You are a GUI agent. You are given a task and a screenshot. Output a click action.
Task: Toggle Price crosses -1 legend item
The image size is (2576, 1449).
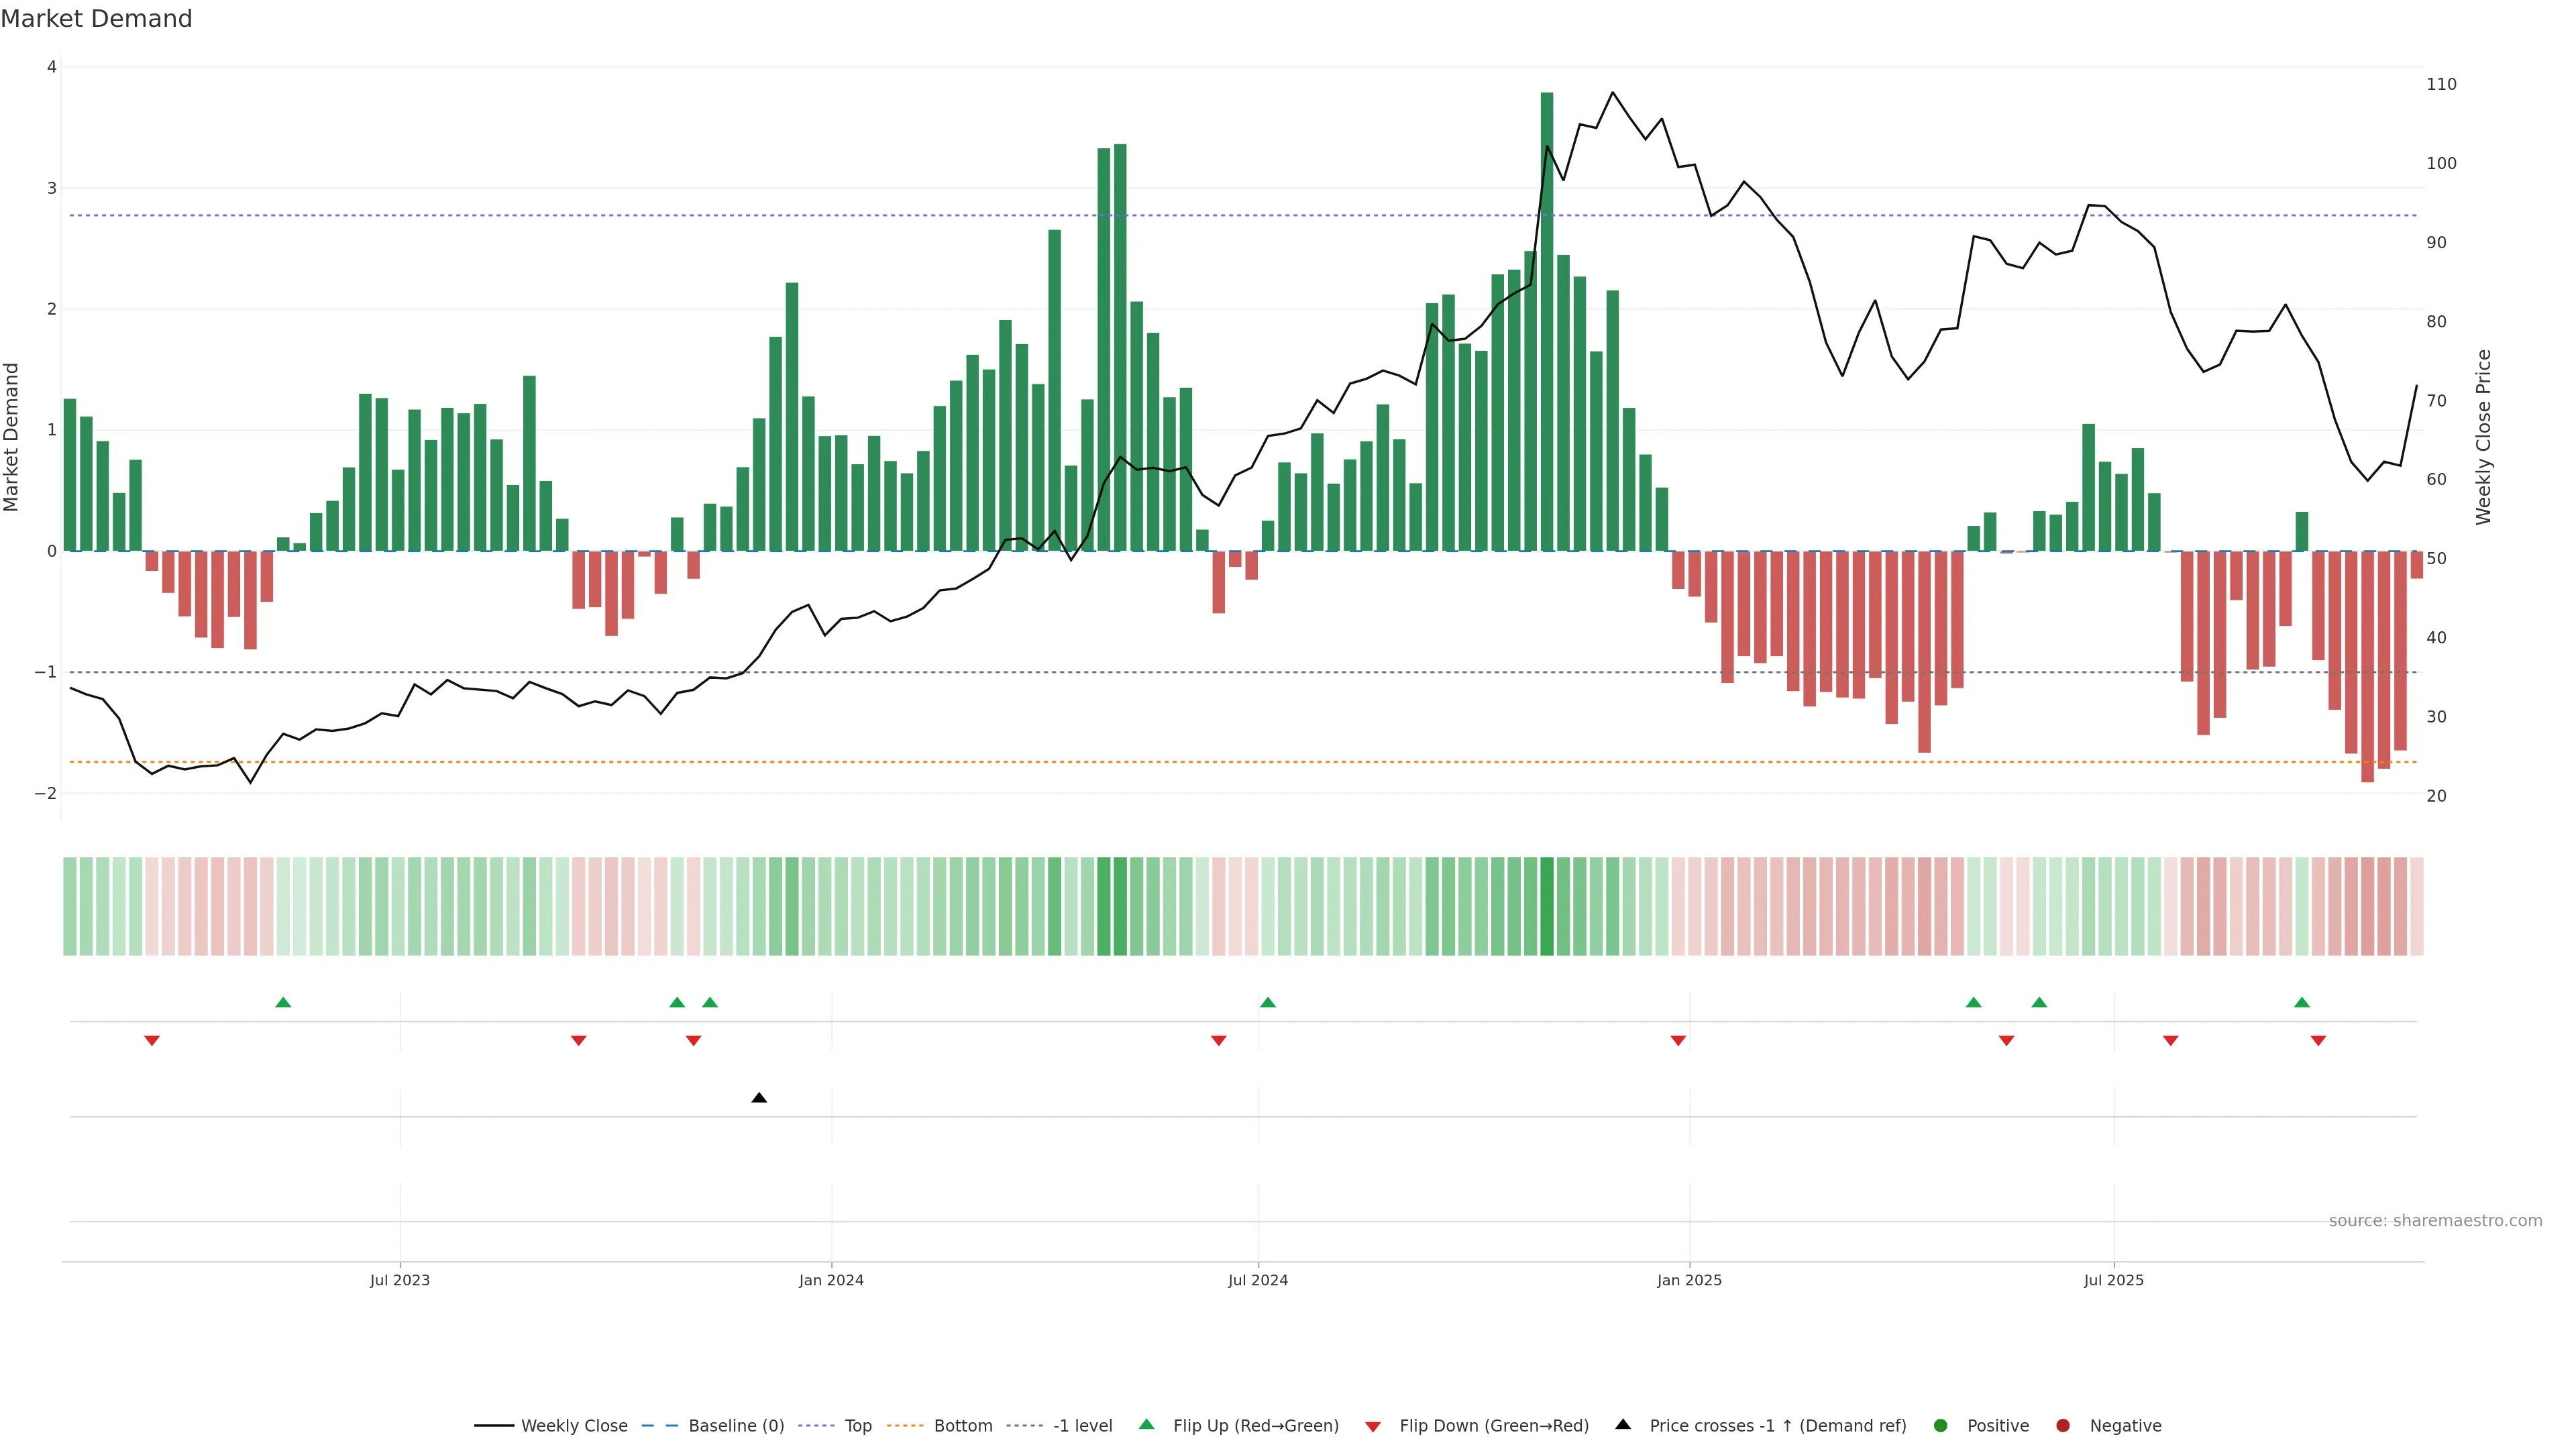1777,1426
